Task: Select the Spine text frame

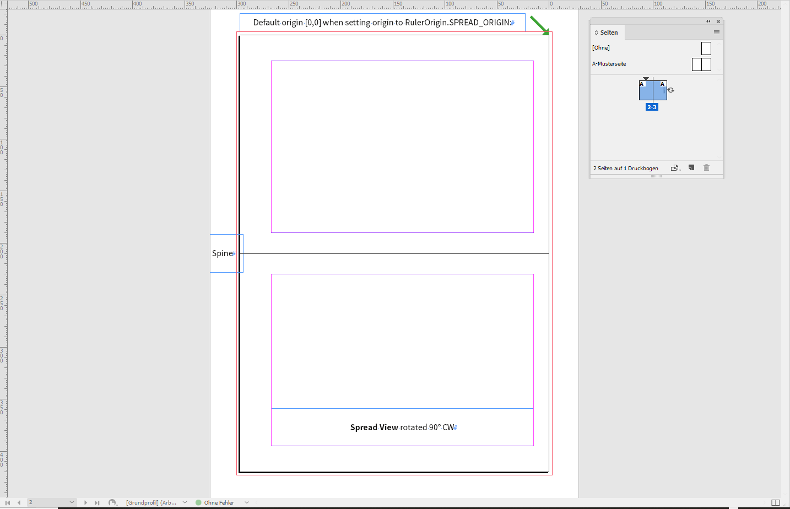Action: (x=226, y=253)
